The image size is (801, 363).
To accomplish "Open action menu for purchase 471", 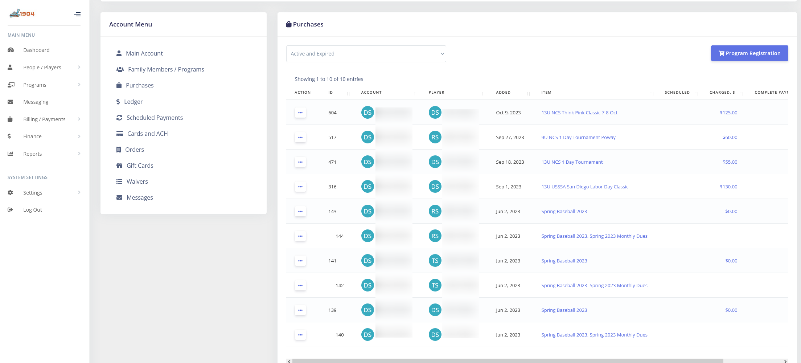I will 300,162.
